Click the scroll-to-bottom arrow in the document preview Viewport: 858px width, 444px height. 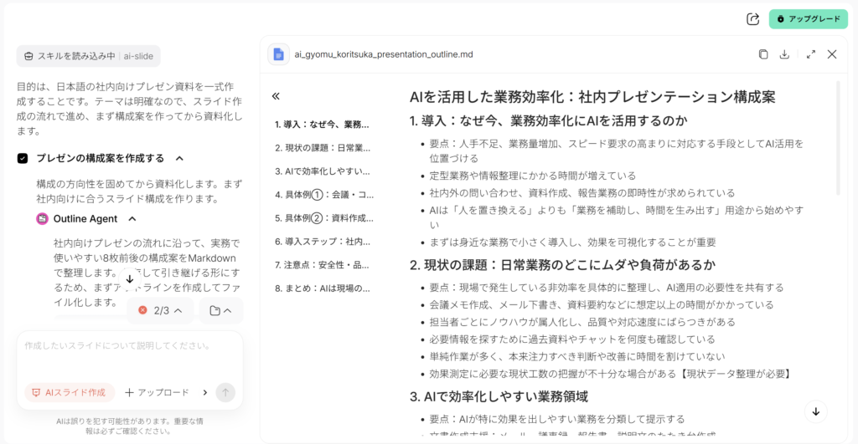(x=816, y=411)
